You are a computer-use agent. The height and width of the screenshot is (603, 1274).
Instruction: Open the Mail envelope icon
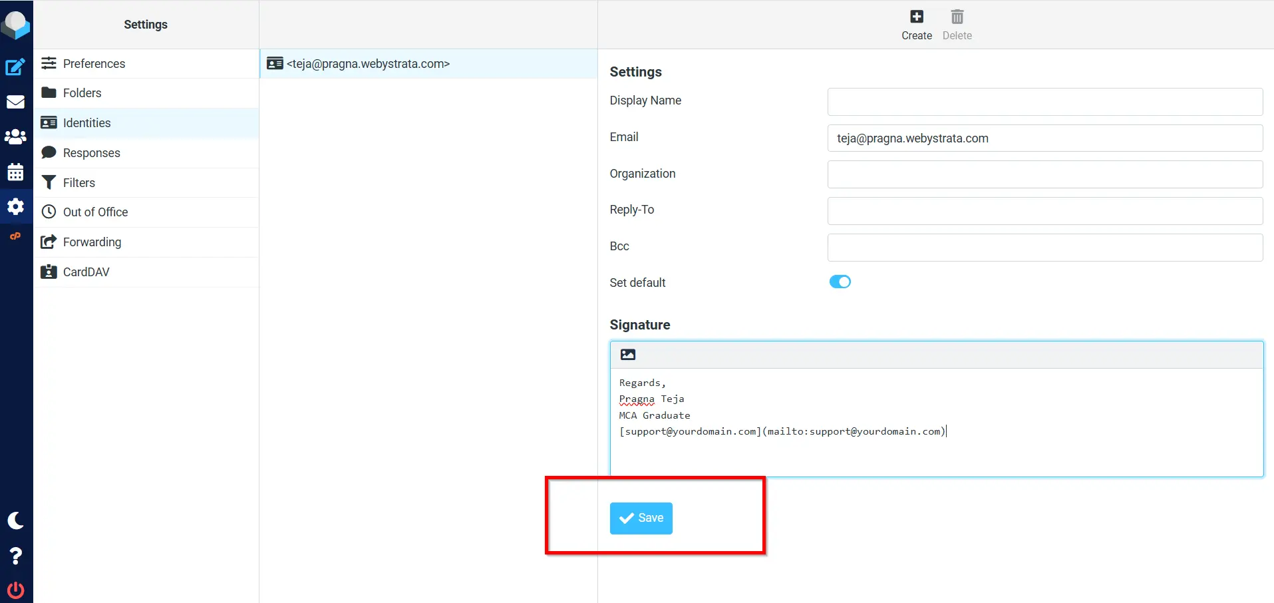coord(16,102)
